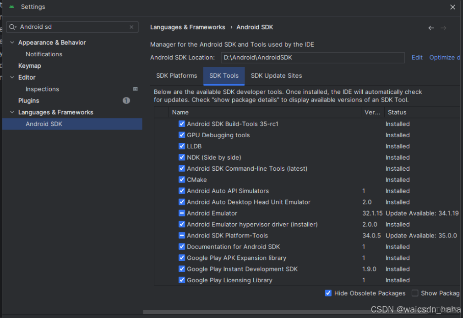Viewport: 463px width, 318px height.
Task: Click the Plugins notification badge
Action: 126,100
